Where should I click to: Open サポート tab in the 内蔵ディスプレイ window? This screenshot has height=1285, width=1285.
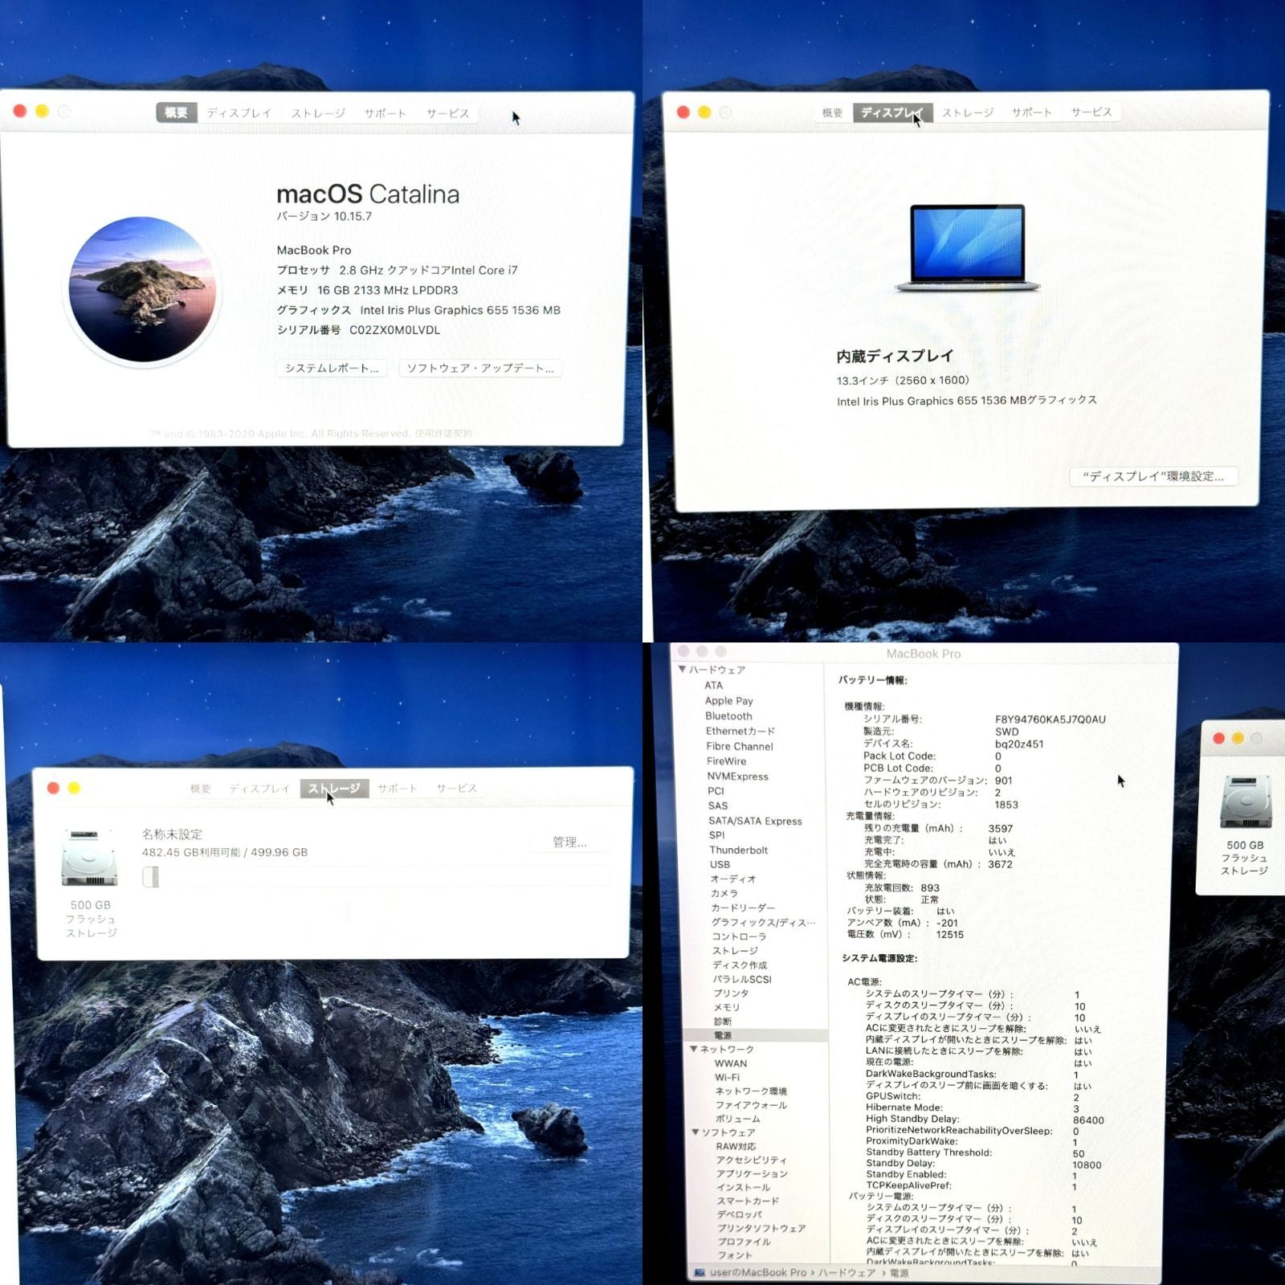tap(1032, 112)
